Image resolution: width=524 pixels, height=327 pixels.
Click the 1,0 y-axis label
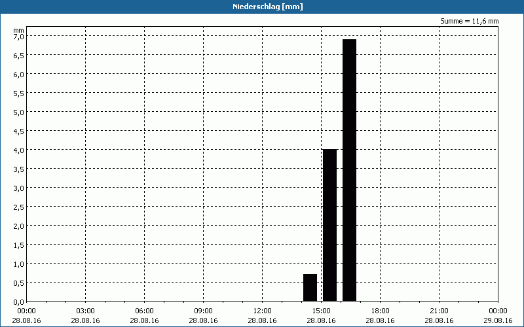point(18,264)
